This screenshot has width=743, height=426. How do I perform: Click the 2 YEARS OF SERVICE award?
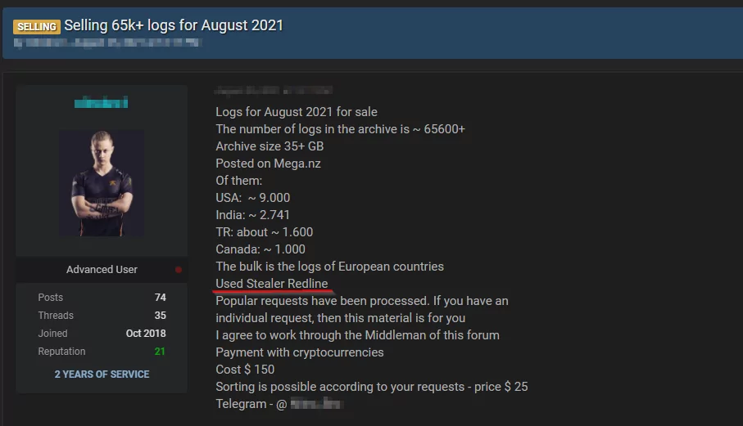pyautogui.click(x=102, y=374)
